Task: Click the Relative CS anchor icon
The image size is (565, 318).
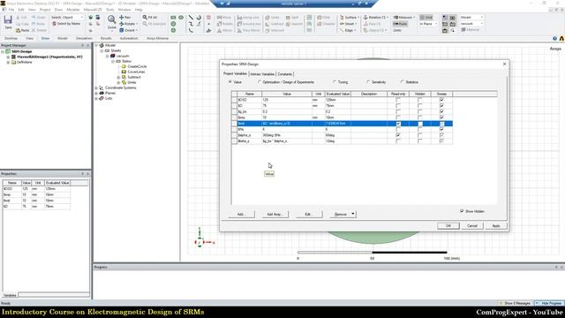Action: click(x=365, y=18)
